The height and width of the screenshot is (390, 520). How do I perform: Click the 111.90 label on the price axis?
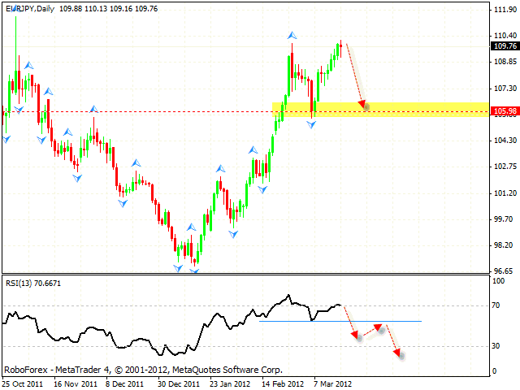[x=505, y=10]
